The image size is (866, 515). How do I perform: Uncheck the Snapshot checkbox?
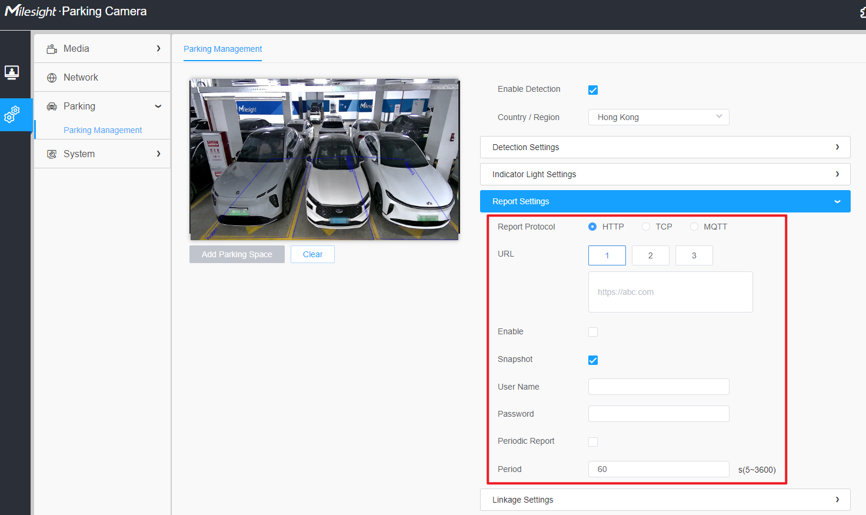coord(593,360)
